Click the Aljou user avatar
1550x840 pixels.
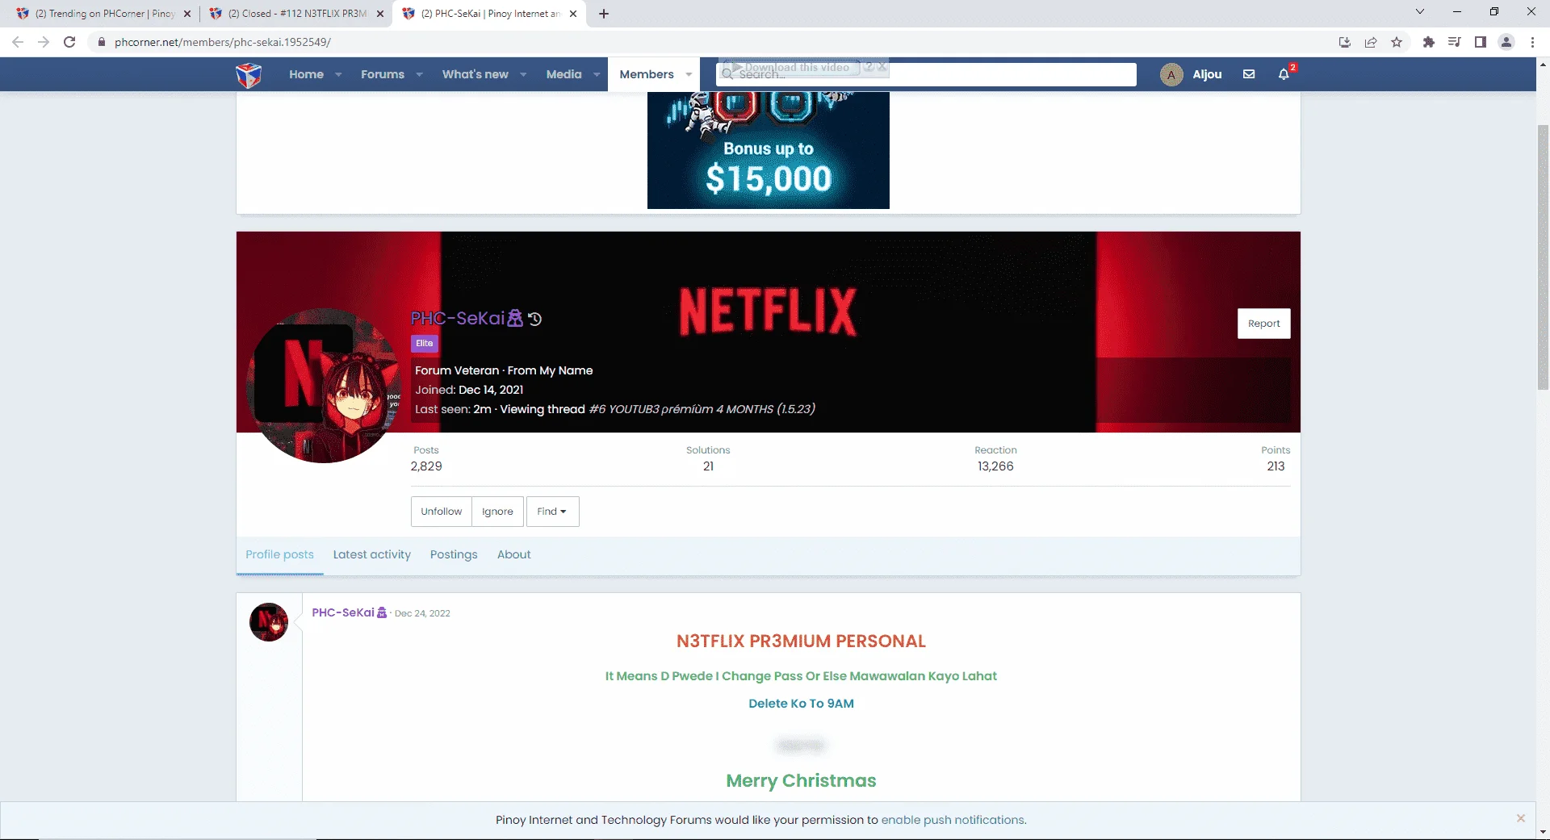1171,74
